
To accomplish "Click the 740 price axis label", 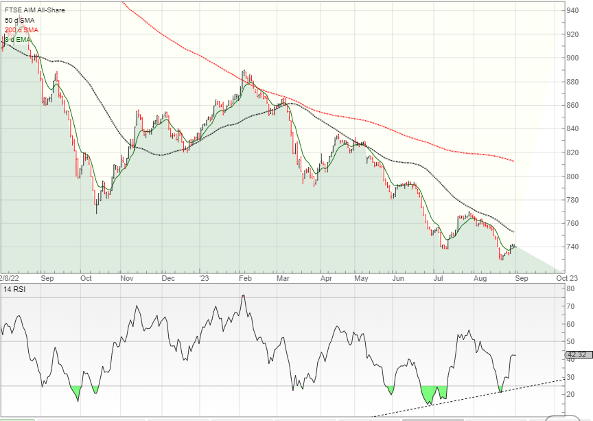I will [x=572, y=247].
